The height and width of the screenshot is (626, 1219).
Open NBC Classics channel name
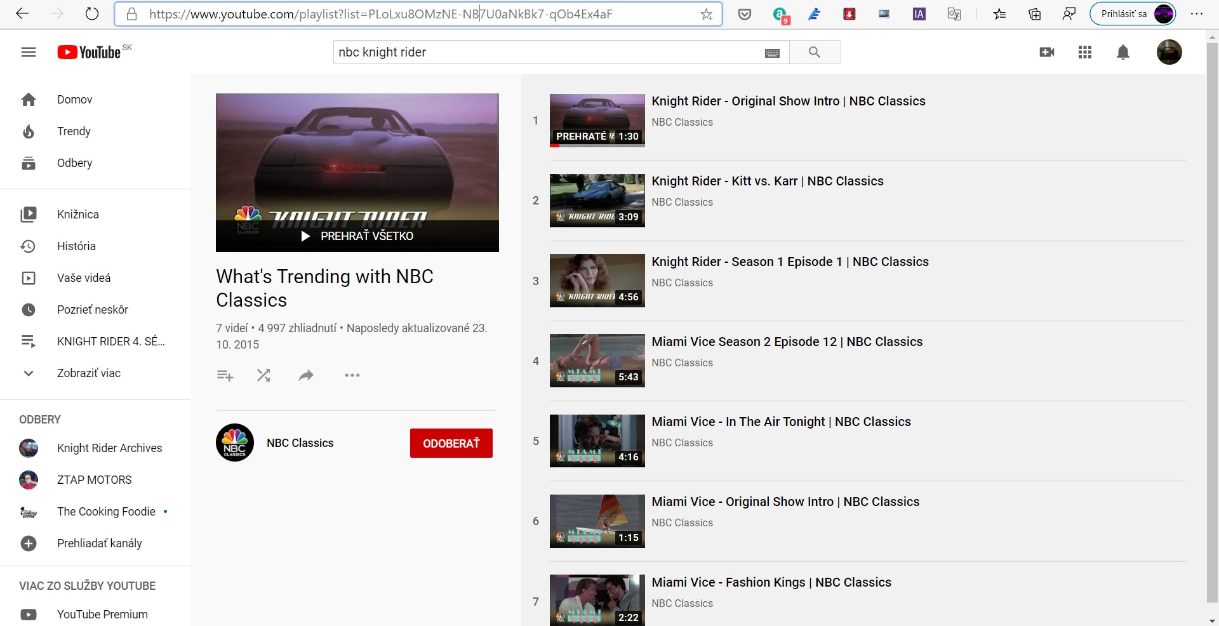300,443
